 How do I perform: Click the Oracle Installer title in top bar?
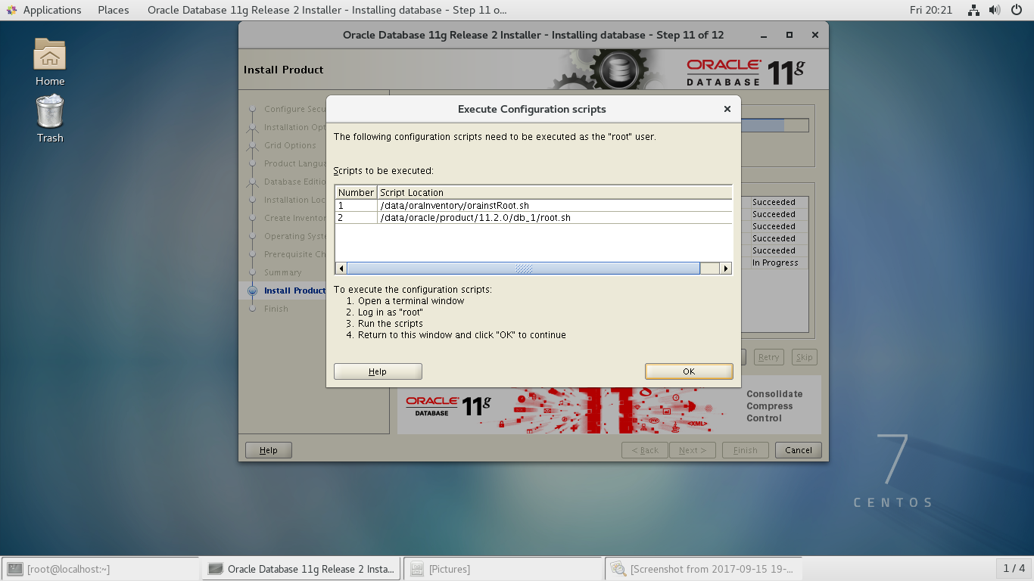coord(327,10)
